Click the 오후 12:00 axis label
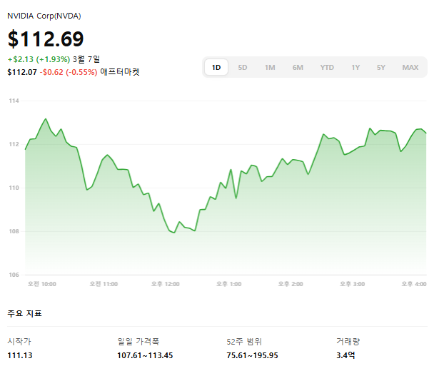439x371 pixels. coord(165,284)
